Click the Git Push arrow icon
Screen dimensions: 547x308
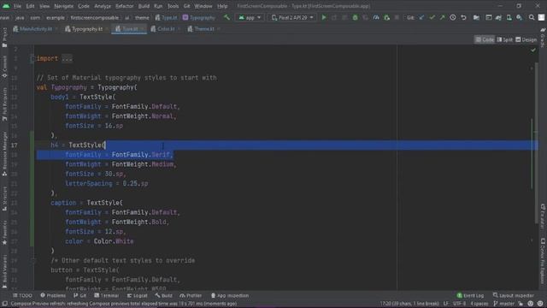442,17
